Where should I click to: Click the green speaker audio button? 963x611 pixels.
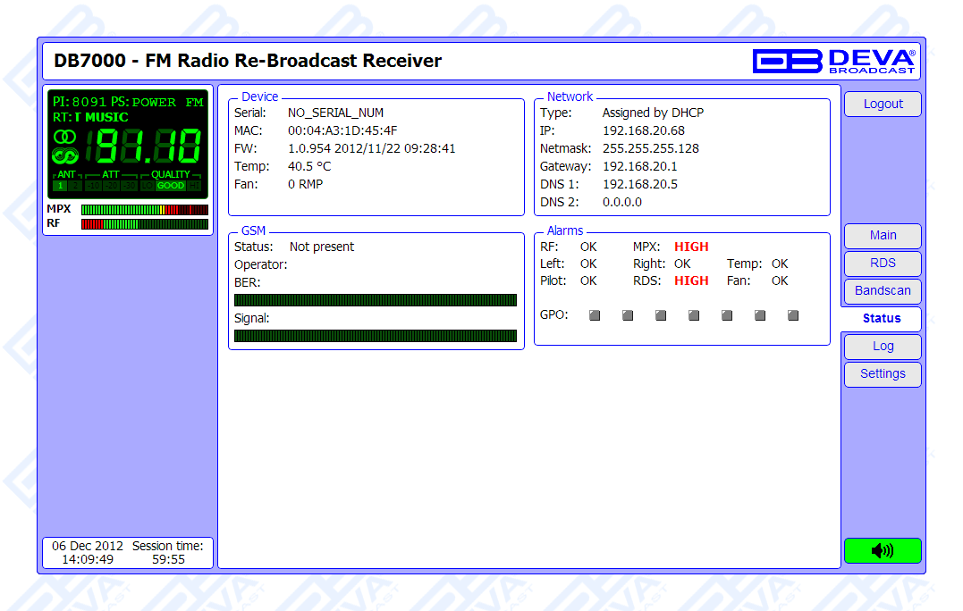pos(882,550)
